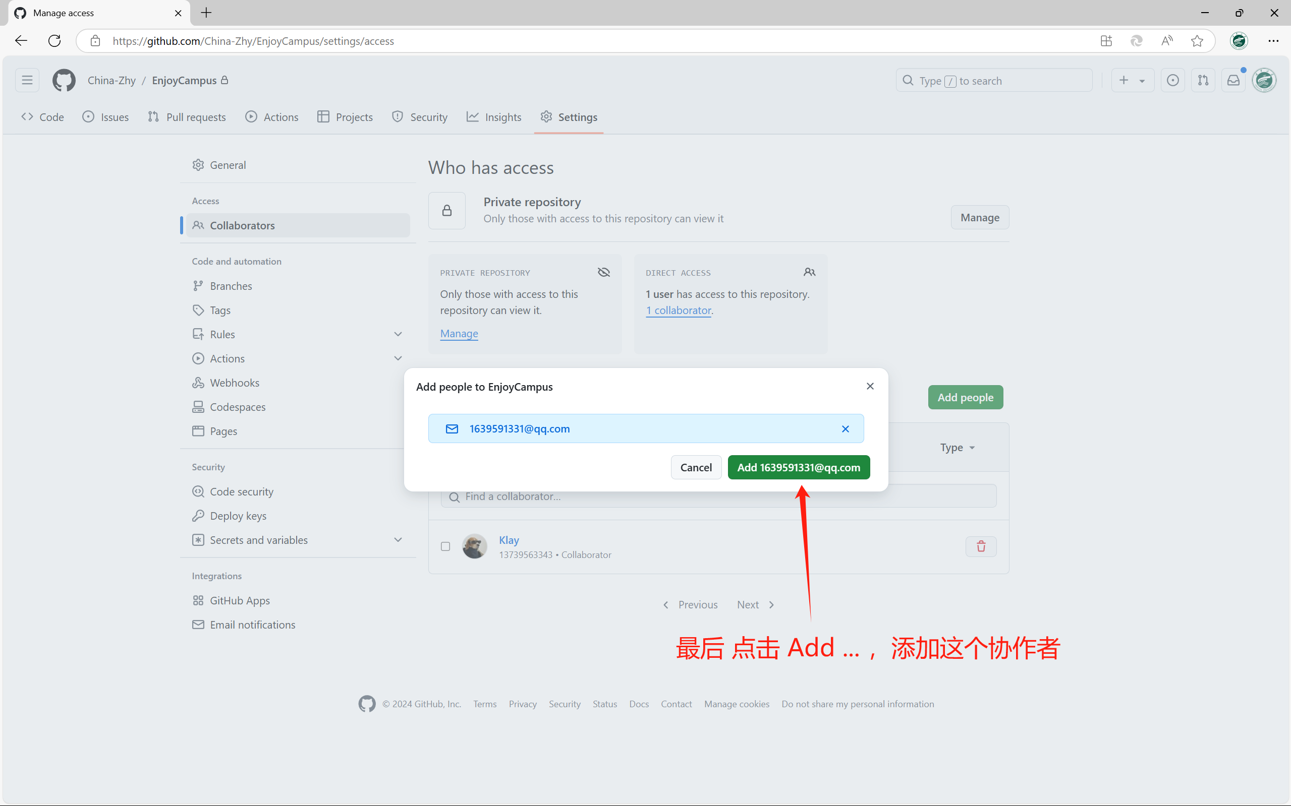Reload the page with the refresh icon

point(54,41)
